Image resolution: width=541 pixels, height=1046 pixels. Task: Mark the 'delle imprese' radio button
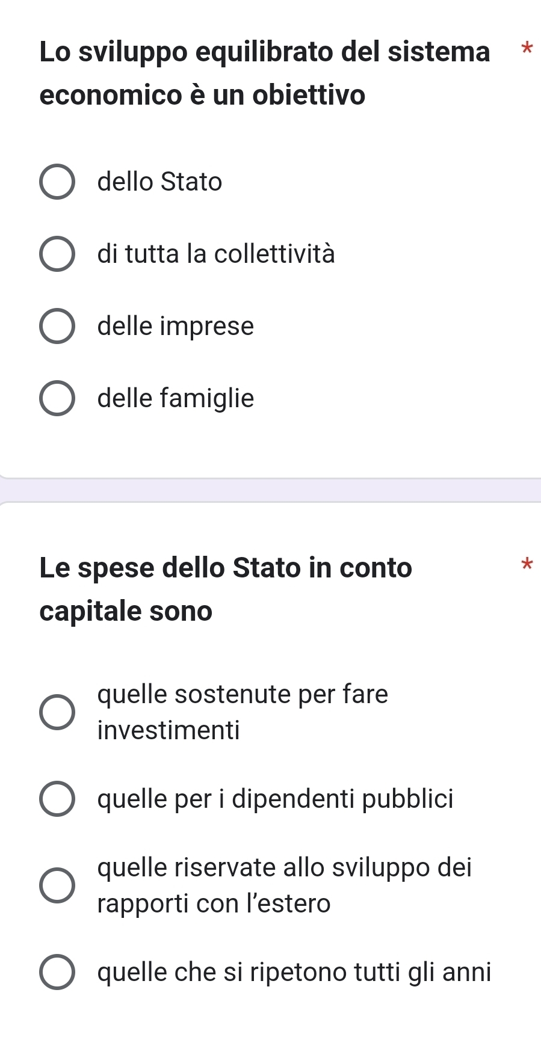coord(57,327)
